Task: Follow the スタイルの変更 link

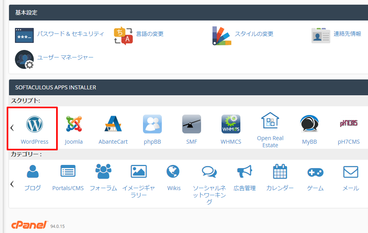Action: (x=254, y=34)
